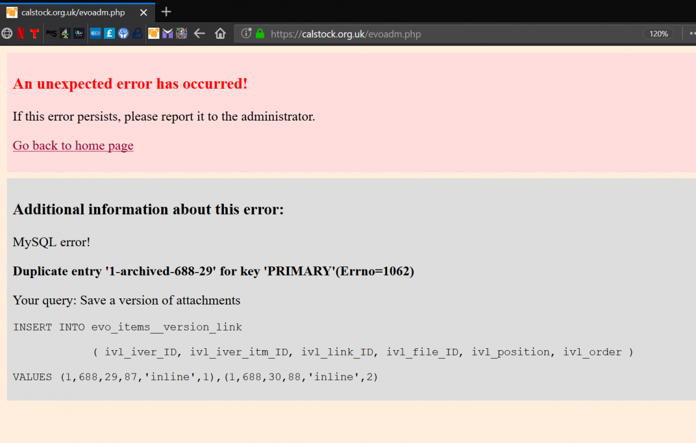Open the orange speech bubbles bookmark

(x=154, y=33)
